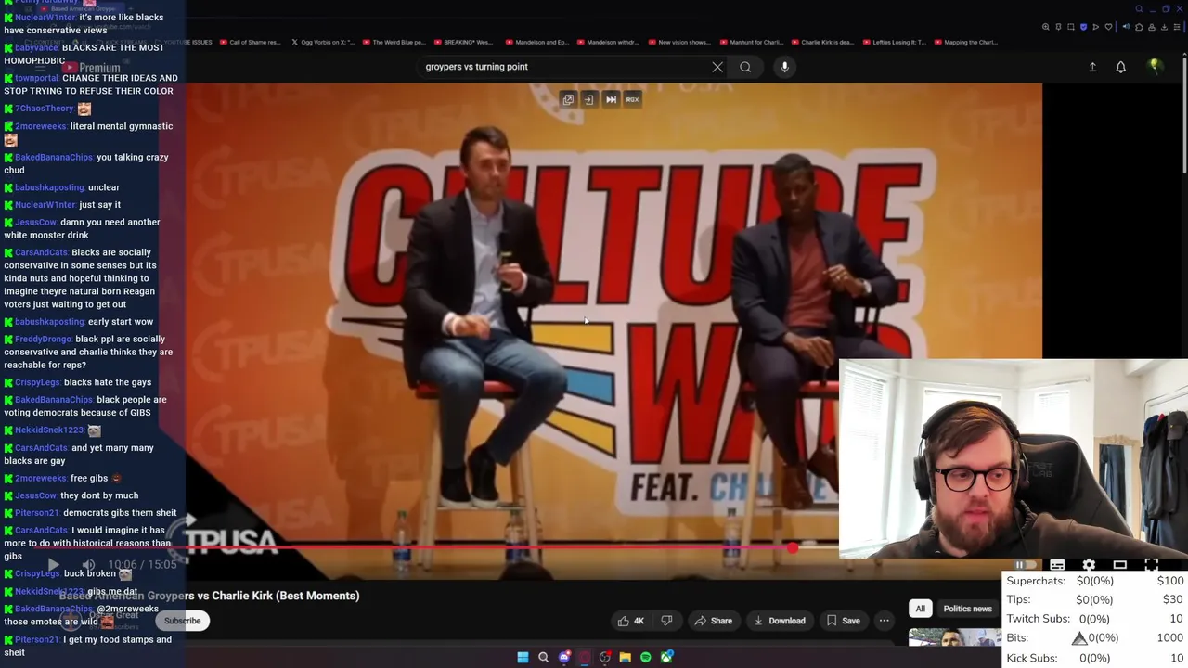Screen dimensions: 1188x668
Task: Open YouTube notifications bell
Action: click(x=1120, y=67)
